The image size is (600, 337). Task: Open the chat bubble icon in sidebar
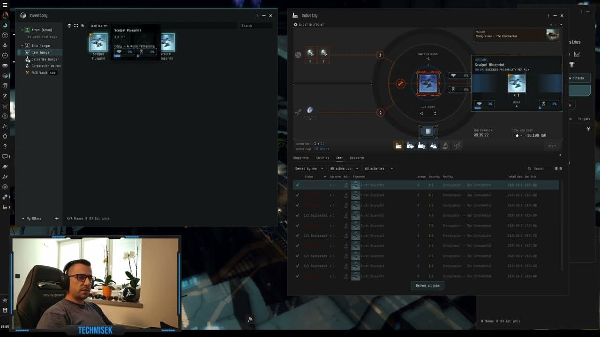5,156
